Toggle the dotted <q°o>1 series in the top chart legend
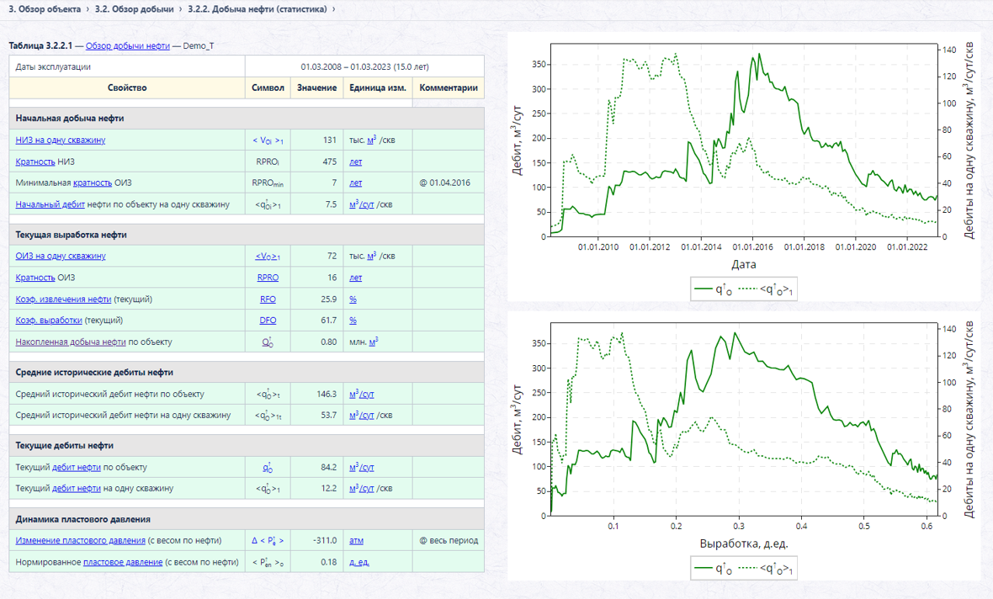The width and height of the screenshot is (993, 599). pyautogui.click(x=767, y=289)
